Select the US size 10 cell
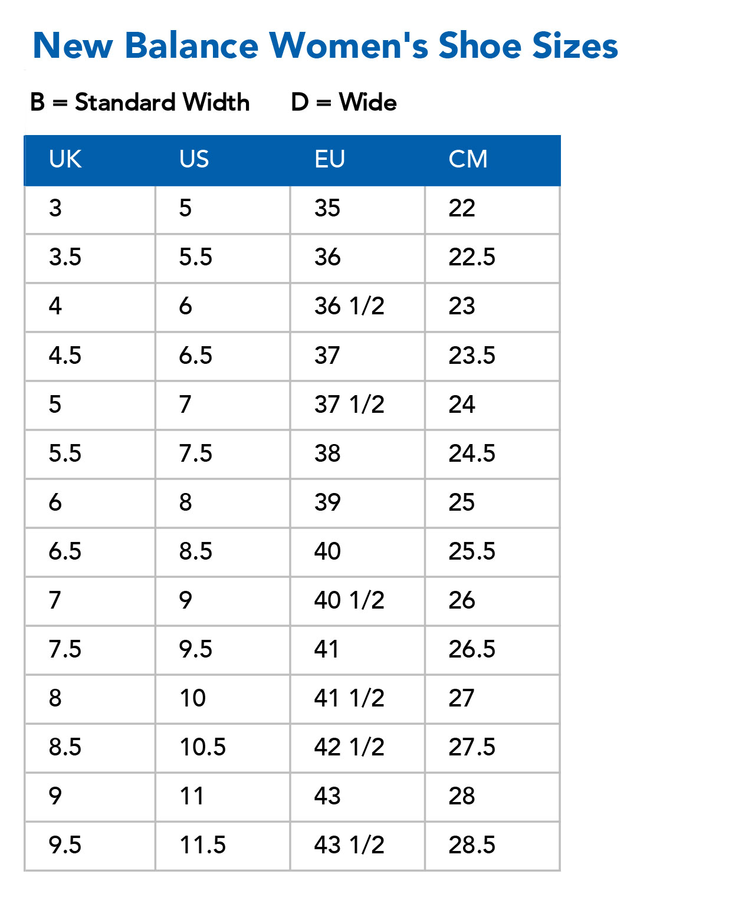755x907 pixels. click(223, 699)
